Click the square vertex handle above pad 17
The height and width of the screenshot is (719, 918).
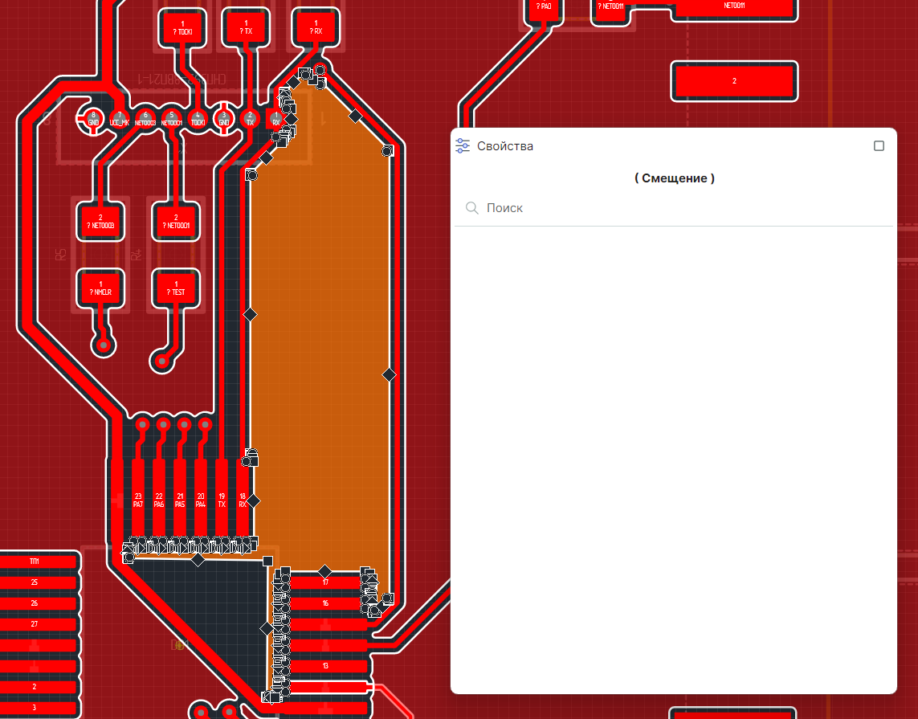coord(268,561)
